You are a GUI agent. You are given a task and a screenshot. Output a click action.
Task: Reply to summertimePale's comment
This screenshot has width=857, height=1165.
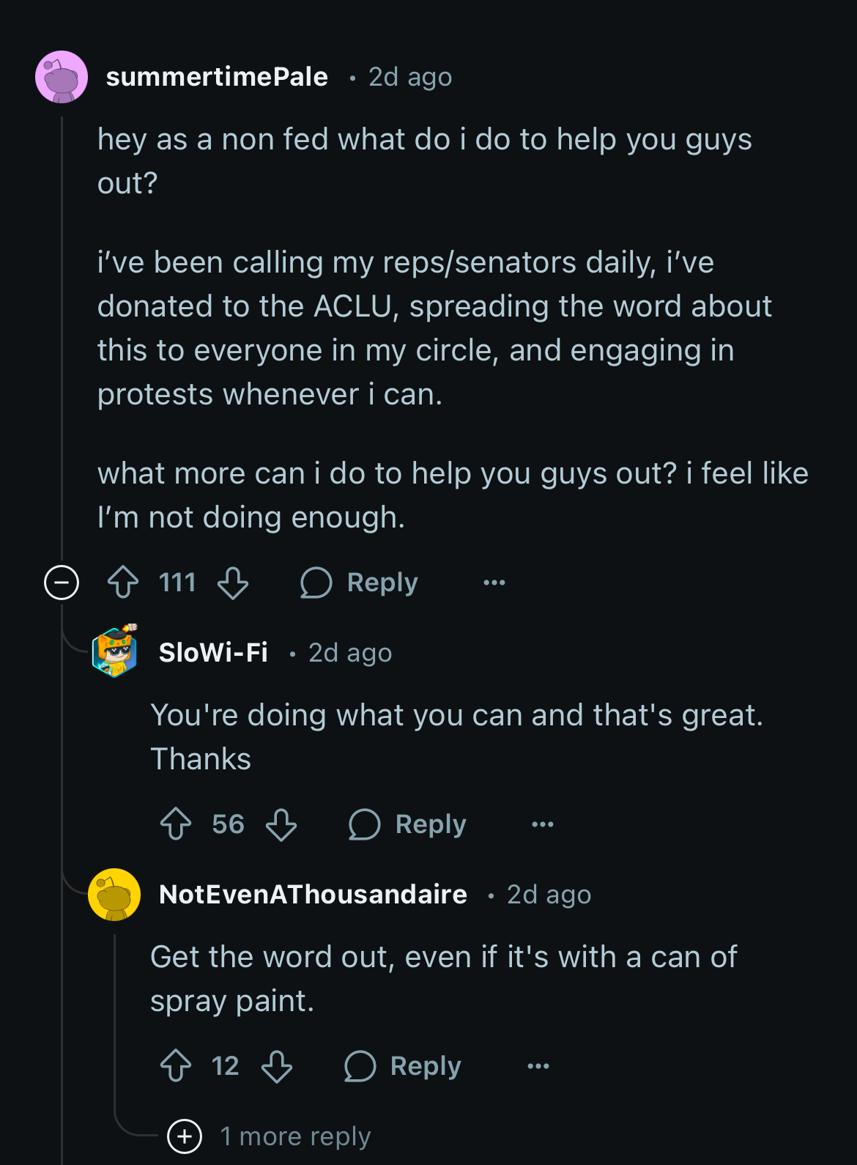tap(359, 582)
